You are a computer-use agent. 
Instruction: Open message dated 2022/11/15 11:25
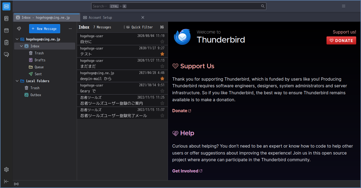122,100
